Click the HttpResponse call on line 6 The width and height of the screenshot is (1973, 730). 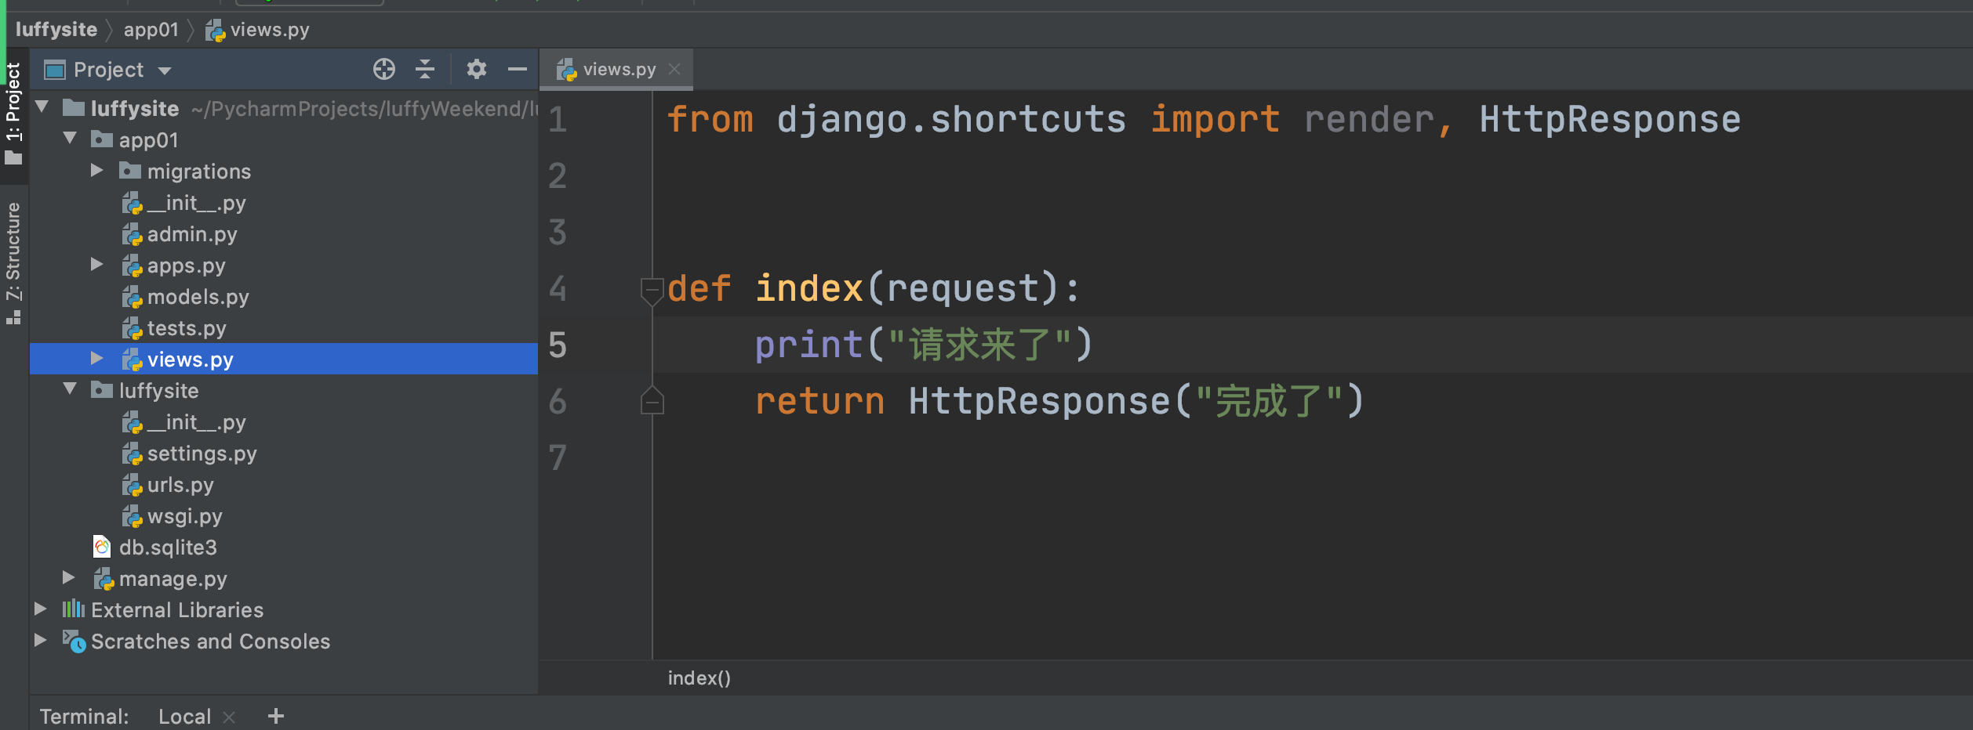point(1039,401)
